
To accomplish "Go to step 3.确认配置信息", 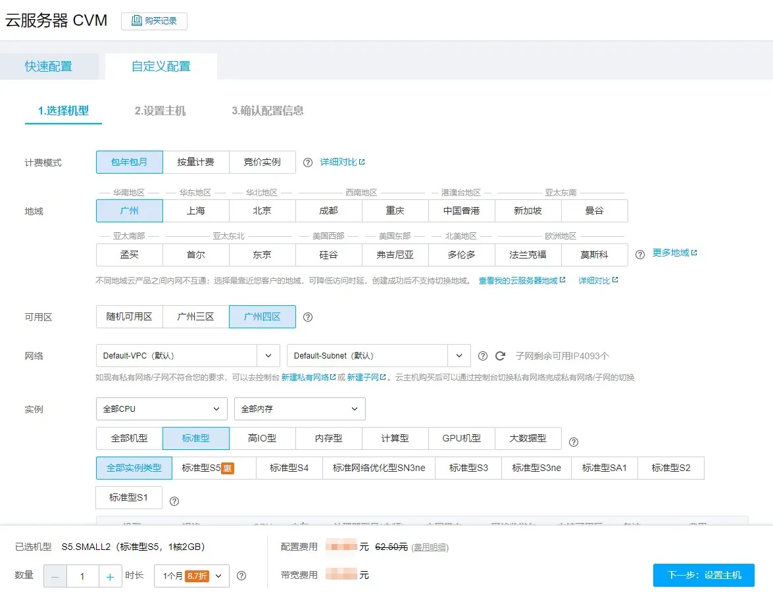I will coord(268,111).
